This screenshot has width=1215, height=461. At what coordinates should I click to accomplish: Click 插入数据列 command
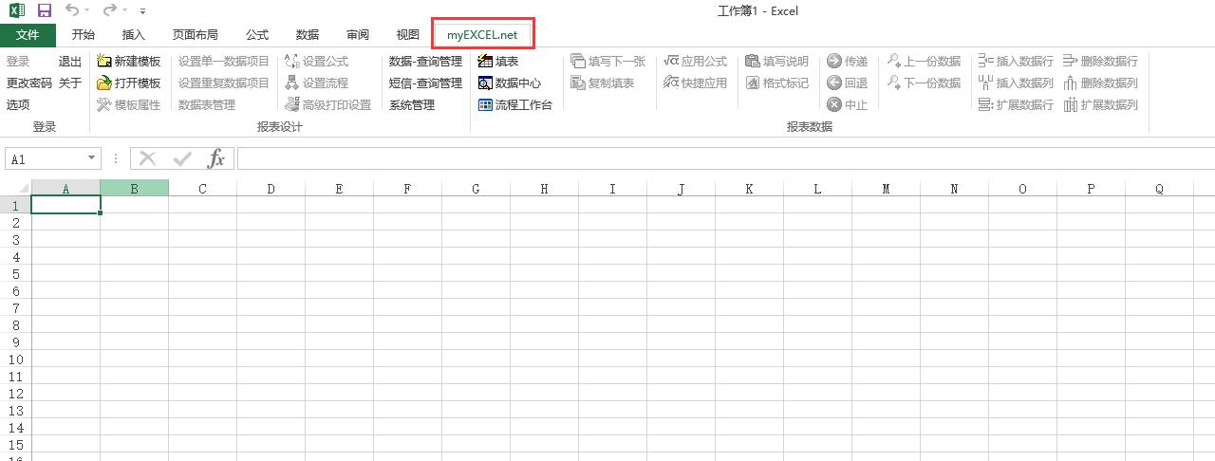[1016, 83]
